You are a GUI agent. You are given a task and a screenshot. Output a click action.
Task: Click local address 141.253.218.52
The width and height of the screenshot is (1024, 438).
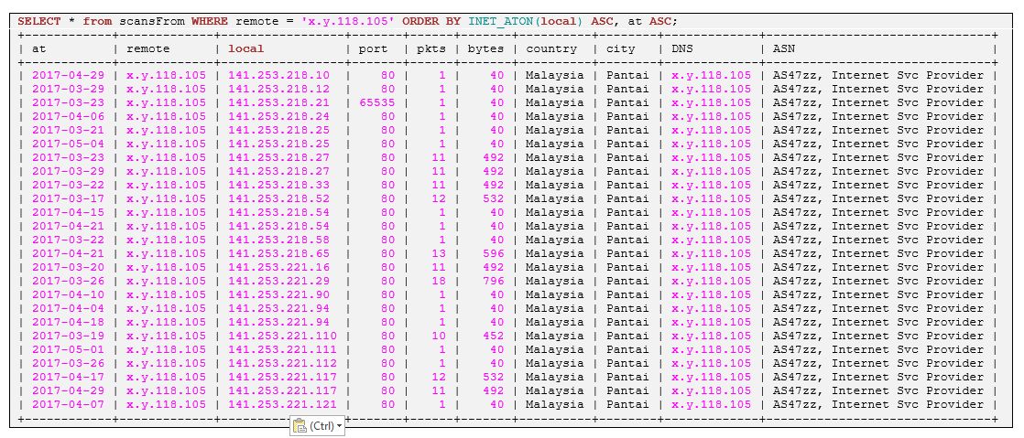pos(278,198)
